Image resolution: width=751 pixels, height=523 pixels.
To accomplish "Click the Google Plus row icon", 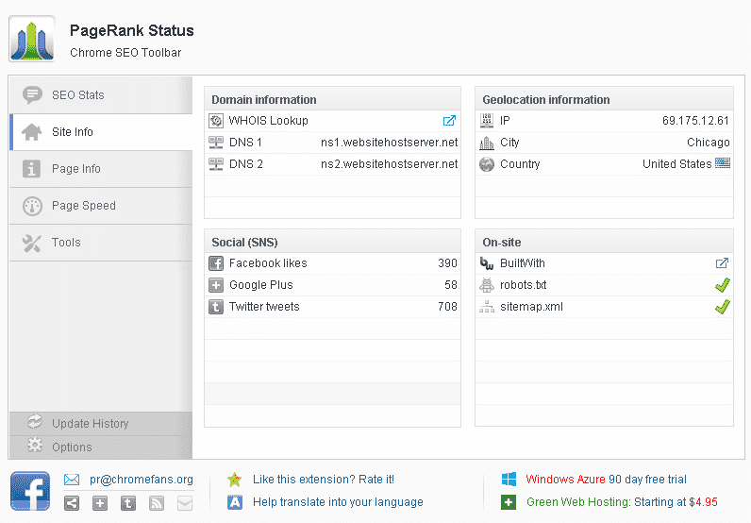I will pyautogui.click(x=216, y=285).
